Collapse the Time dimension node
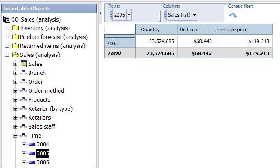The height and width of the screenshot is (168, 280). point(16,135)
